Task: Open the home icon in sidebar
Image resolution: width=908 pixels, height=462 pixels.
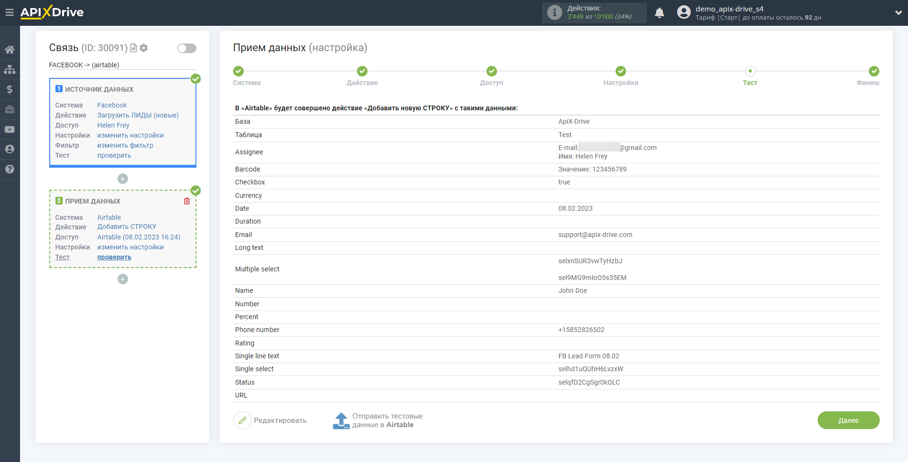Action: point(10,49)
